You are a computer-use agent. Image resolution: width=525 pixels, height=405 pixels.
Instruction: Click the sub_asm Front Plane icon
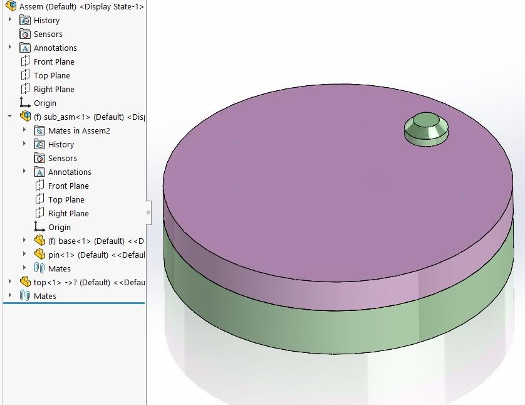[39, 186]
